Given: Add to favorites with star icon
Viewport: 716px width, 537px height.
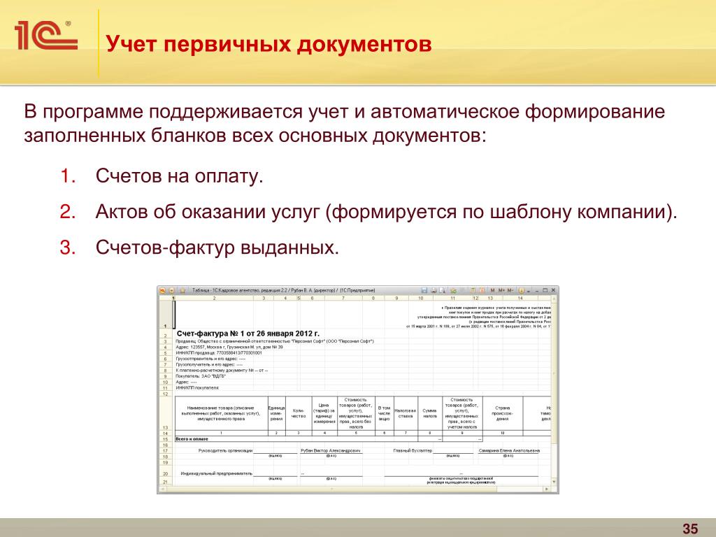Looking at the screenshot, I should pyautogui.click(x=182, y=290).
